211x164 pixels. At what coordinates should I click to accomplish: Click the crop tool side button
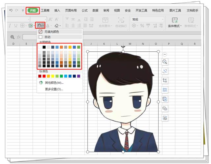point(165,81)
